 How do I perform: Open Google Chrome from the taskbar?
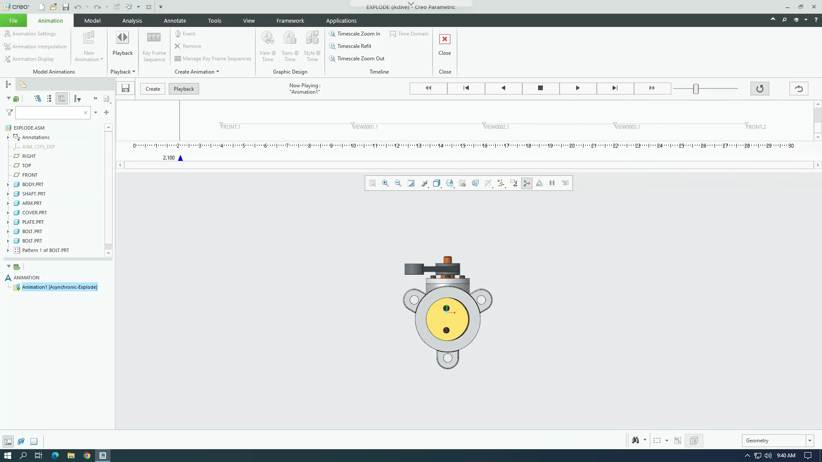87,456
